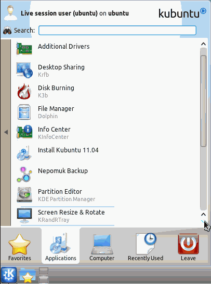Switch to the Recently Used tab

pyautogui.click(x=146, y=247)
